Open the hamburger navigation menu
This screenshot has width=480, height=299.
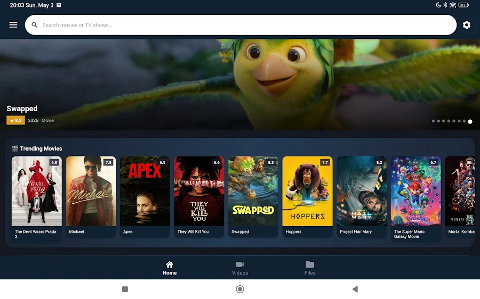13,24
